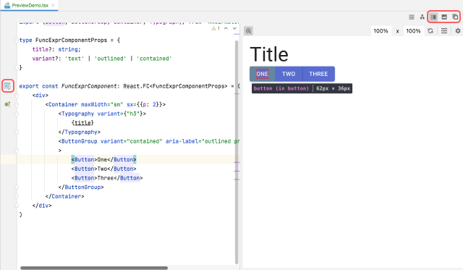Viewport: 463px width, 270px height.
Task: Open preview settings gear
Action: (458, 30)
